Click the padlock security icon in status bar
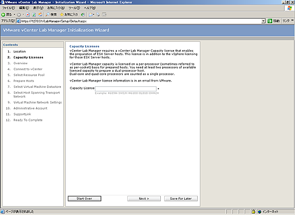 point(253,212)
